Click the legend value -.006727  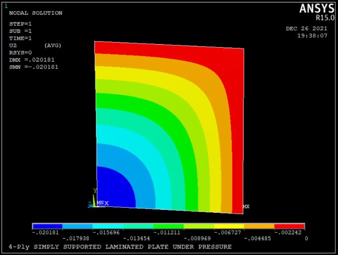(228, 232)
